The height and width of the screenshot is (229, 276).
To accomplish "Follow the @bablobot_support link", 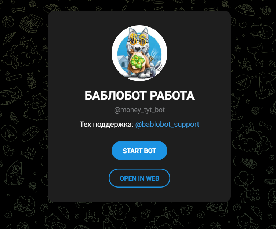I will (x=167, y=124).
